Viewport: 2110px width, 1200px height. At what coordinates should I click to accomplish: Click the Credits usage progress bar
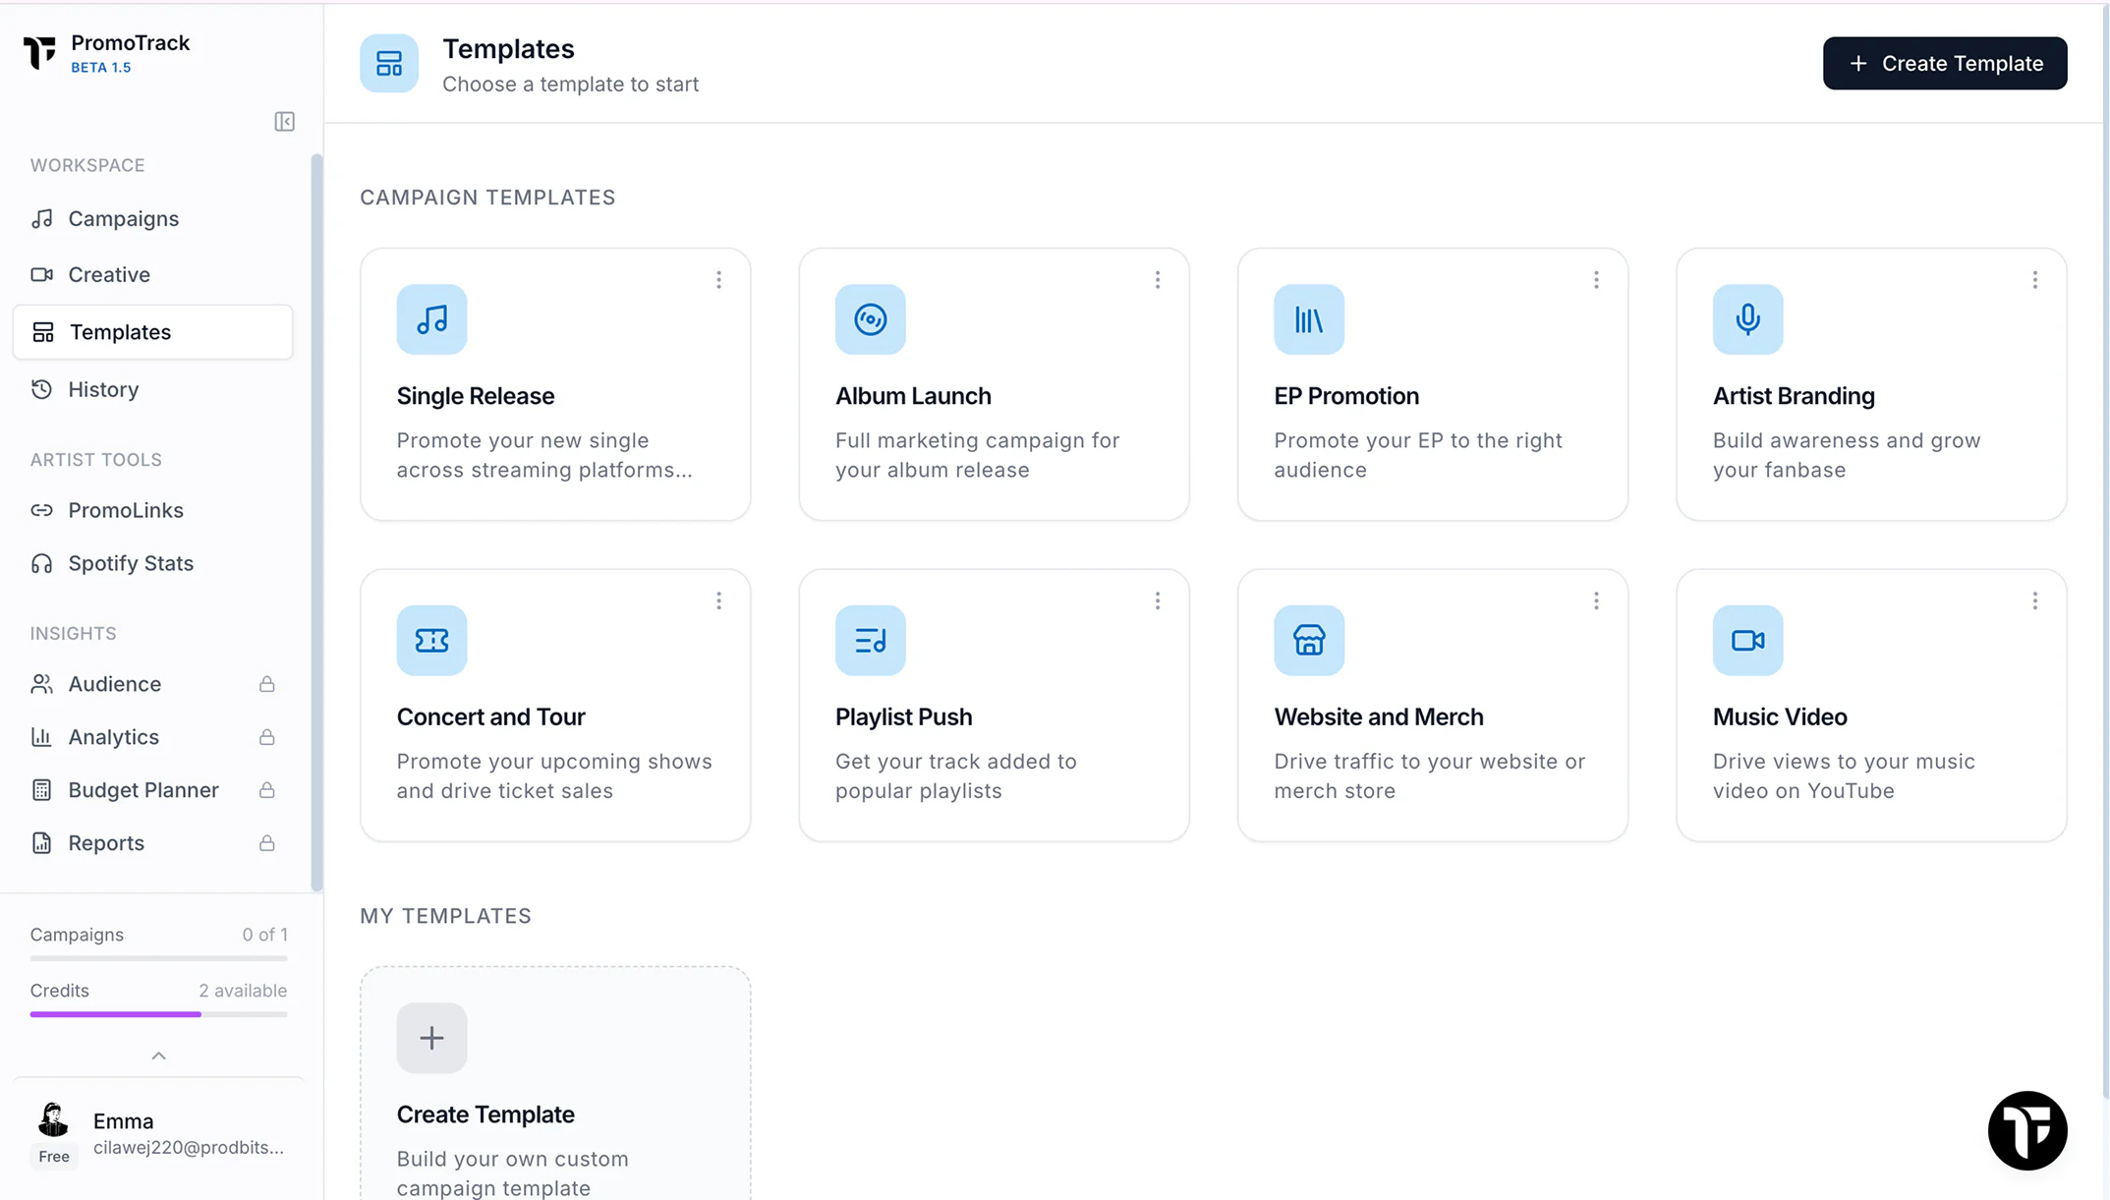tap(158, 1014)
